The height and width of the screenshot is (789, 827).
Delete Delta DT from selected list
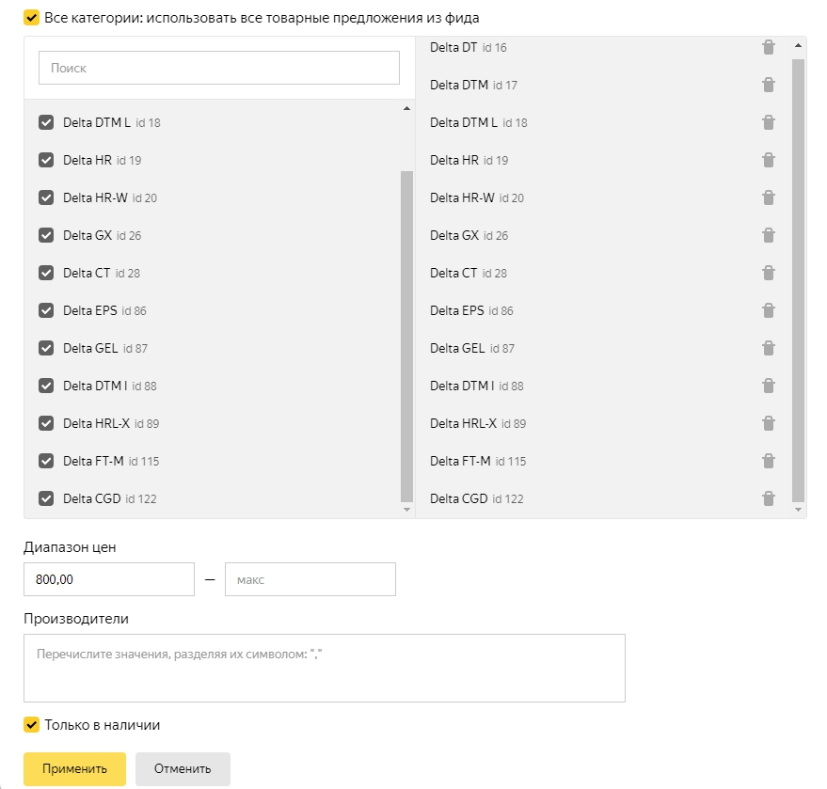tap(769, 47)
